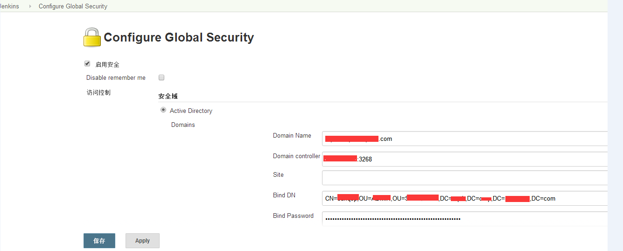Open the Jenkins breadcrumb link

pyautogui.click(x=9, y=7)
